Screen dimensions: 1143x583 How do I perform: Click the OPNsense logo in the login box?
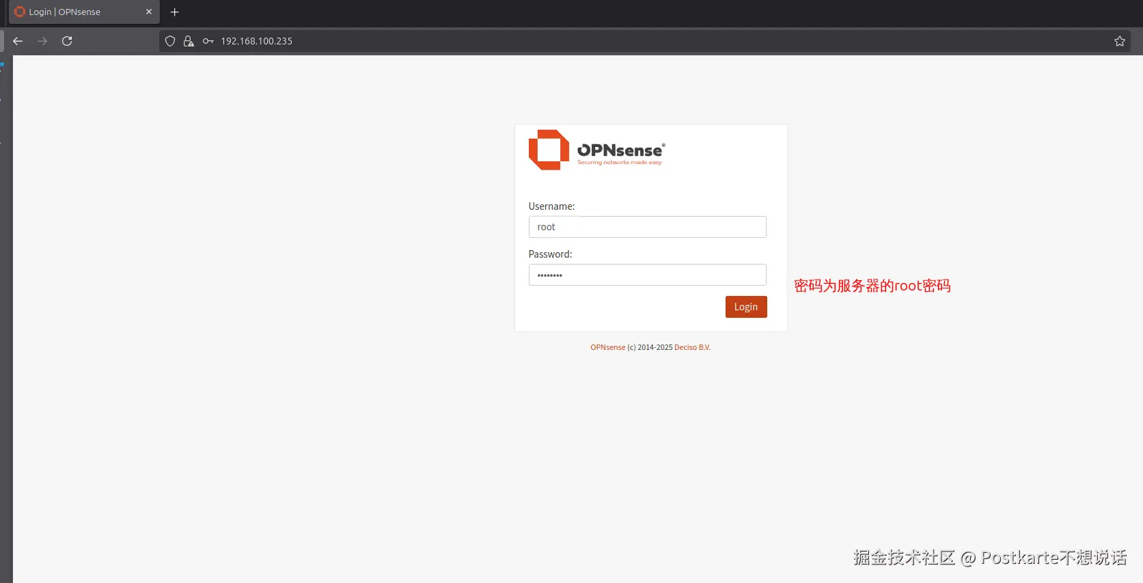click(x=596, y=150)
